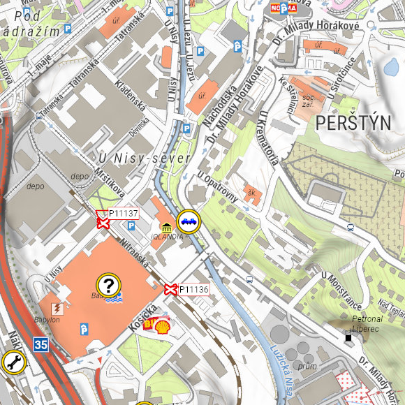The image size is (405, 405).
Task: Click the P11136 crossing label
Action: point(194,289)
